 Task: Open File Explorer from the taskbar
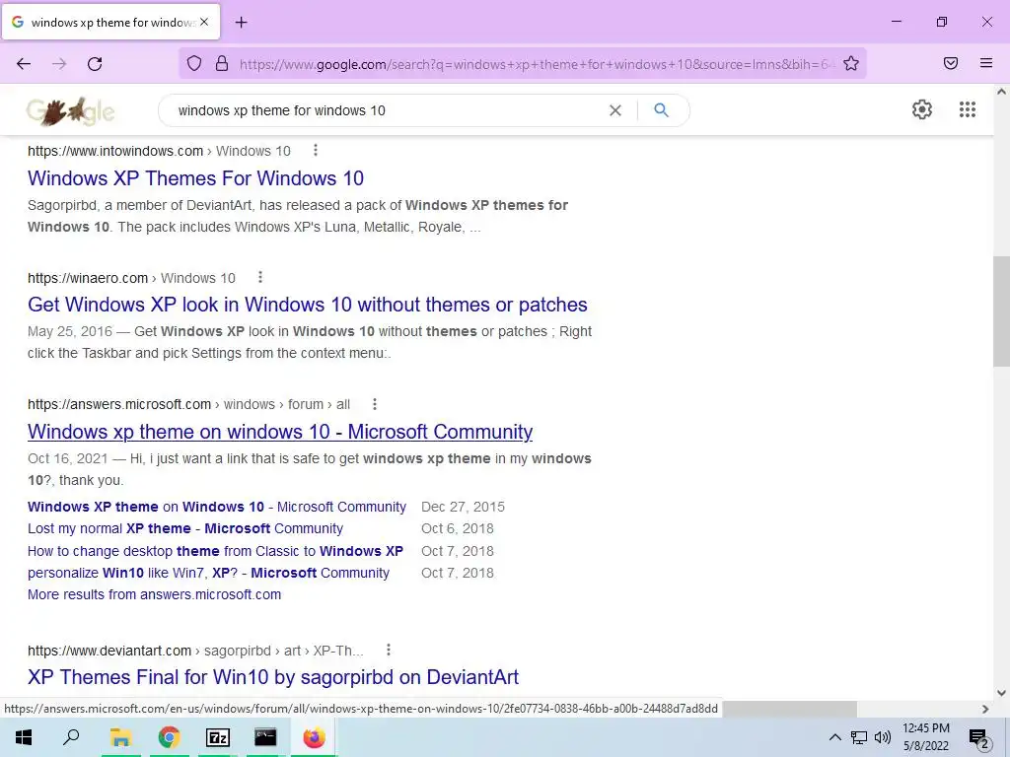[120, 737]
